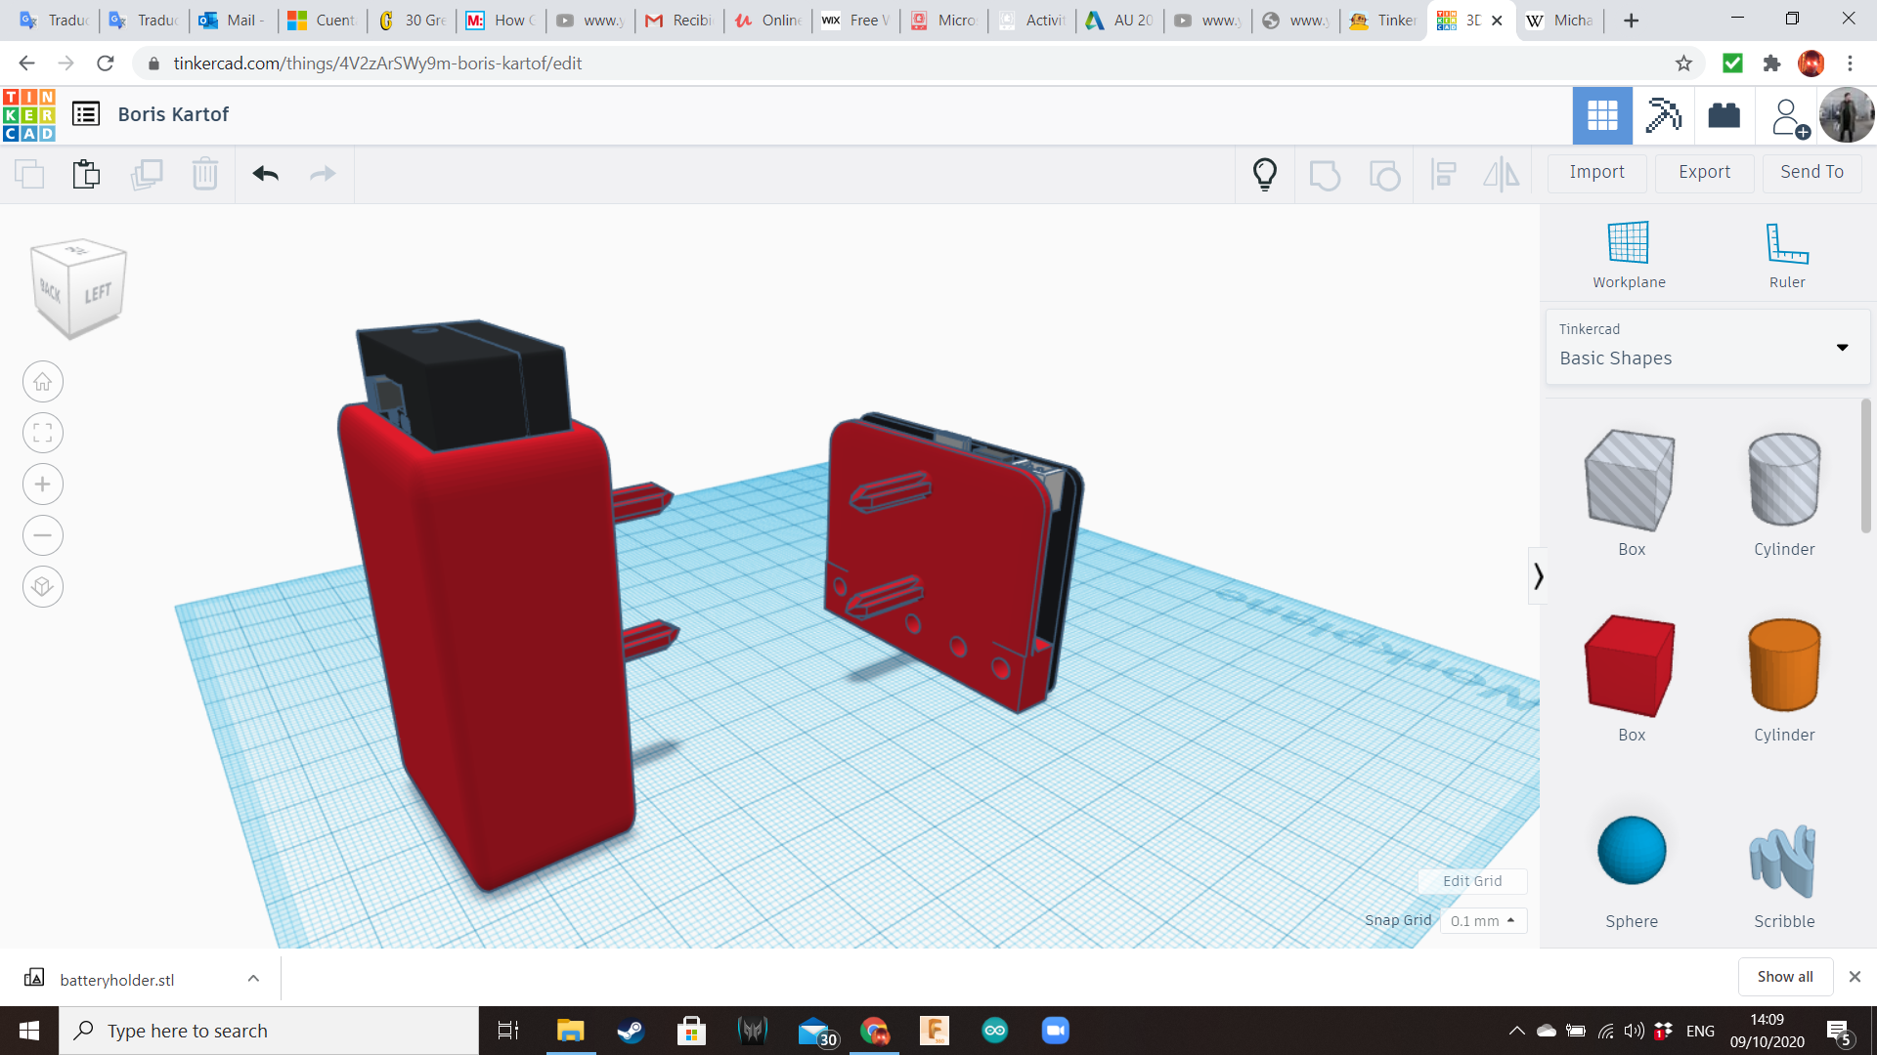This screenshot has width=1877, height=1055.
Task: Click Fit all in view icon
Action: point(42,433)
